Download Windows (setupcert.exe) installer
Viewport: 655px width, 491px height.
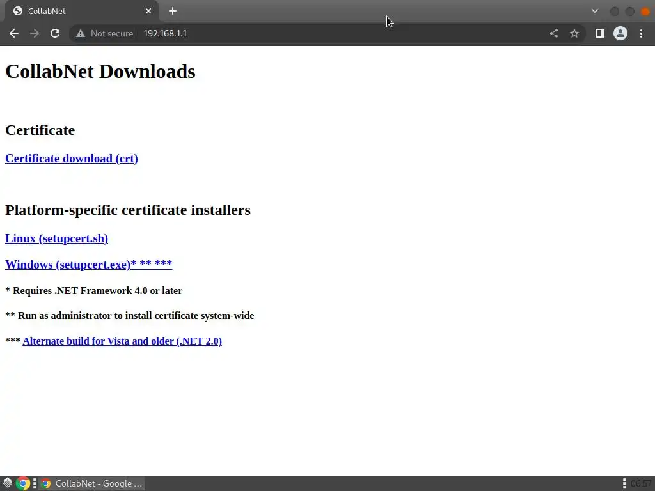point(88,264)
